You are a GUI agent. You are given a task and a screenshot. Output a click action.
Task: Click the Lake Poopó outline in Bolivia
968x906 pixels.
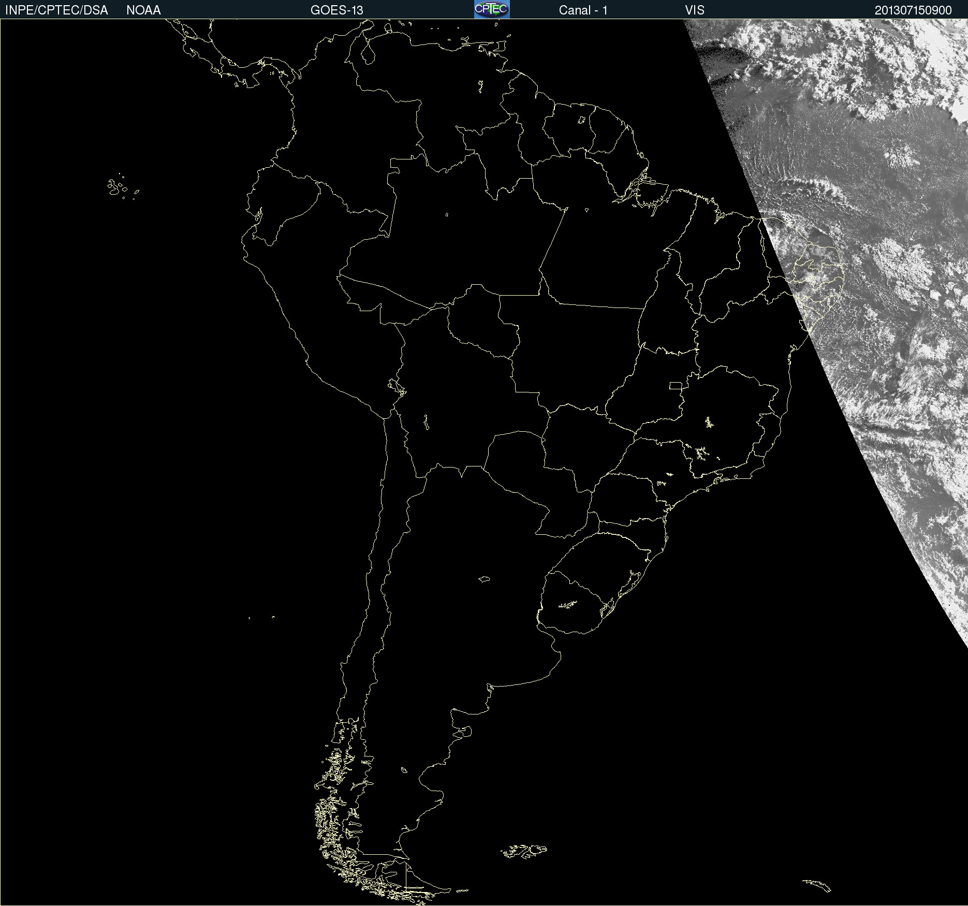(x=426, y=422)
